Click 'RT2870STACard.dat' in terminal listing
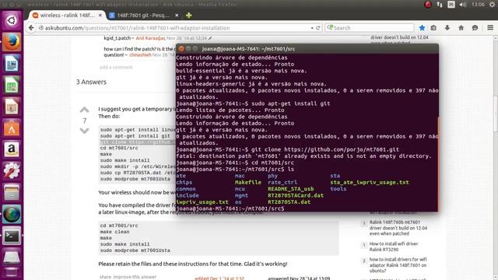 [296, 195]
